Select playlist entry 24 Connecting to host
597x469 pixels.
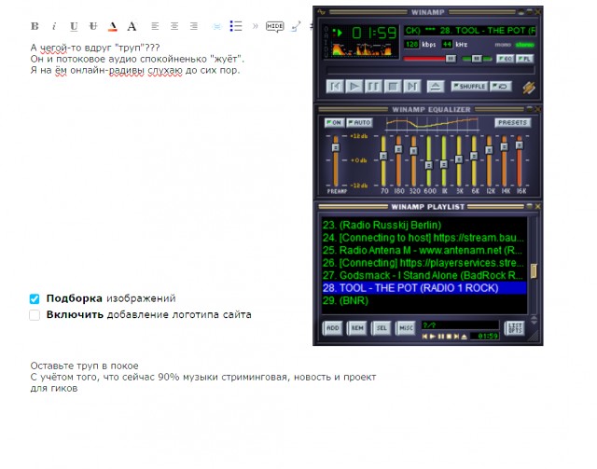[x=424, y=238]
